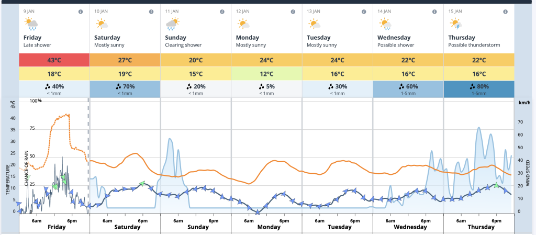Open Wednesday's info icon
The height and width of the screenshot is (235, 536).
coord(433,12)
